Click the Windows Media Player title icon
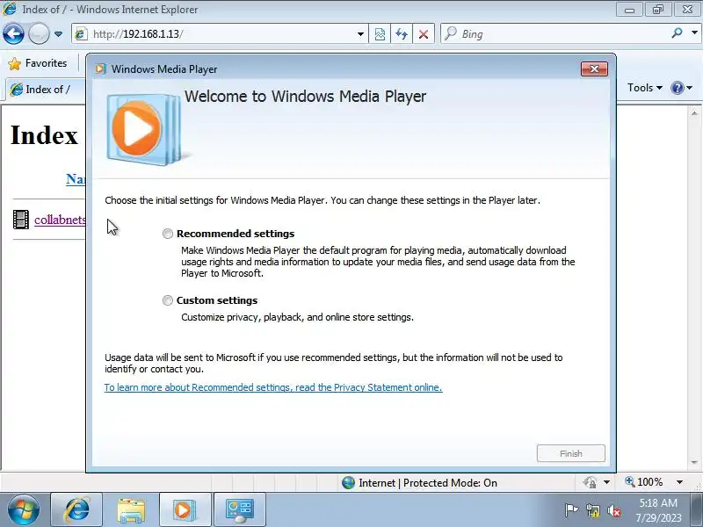The width and height of the screenshot is (703, 527). click(x=101, y=69)
